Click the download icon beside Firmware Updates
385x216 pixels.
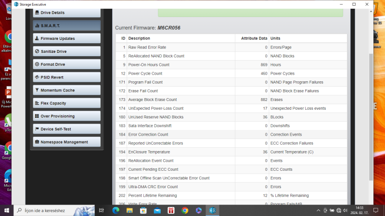point(37,38)
